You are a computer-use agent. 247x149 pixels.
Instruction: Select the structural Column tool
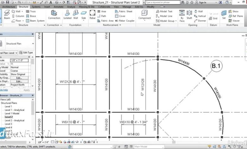click(18, 16)
